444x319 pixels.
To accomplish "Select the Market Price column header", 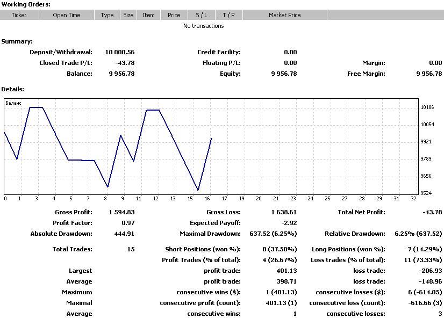I will tap(284, 15).
